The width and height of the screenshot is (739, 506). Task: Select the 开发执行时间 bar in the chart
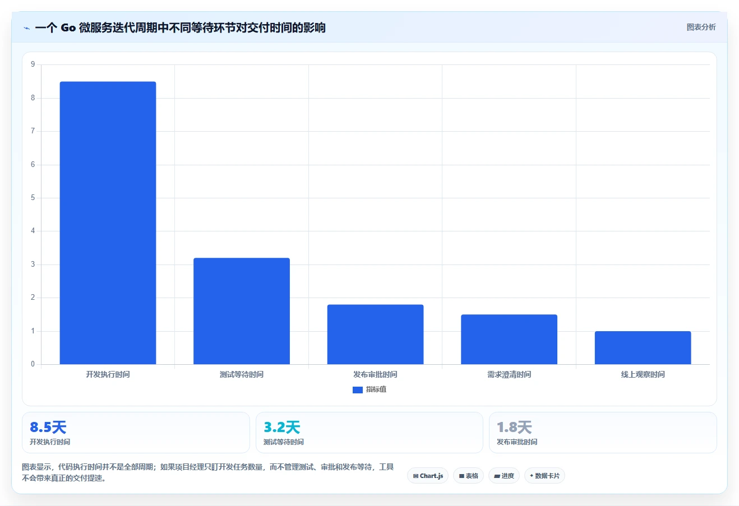click(x=108, y=223)
